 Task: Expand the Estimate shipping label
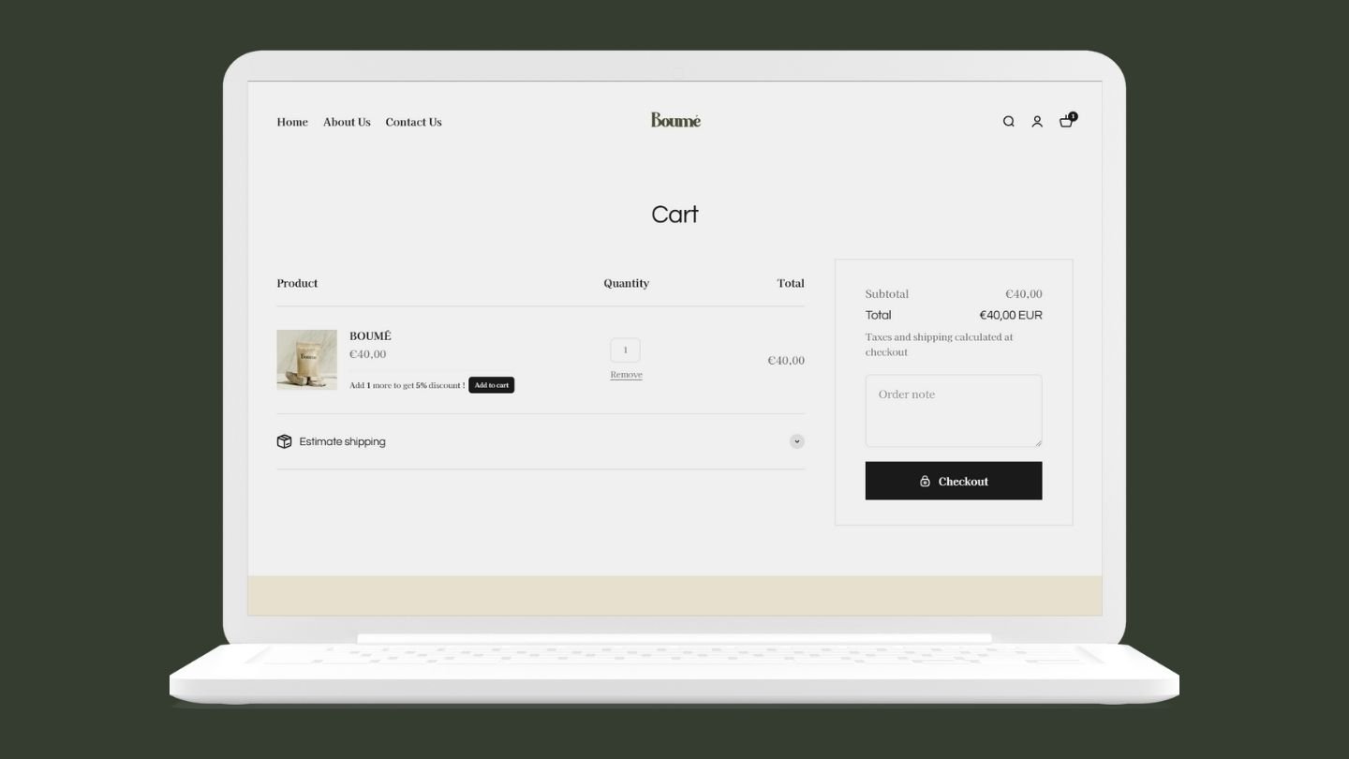(342, 441)
